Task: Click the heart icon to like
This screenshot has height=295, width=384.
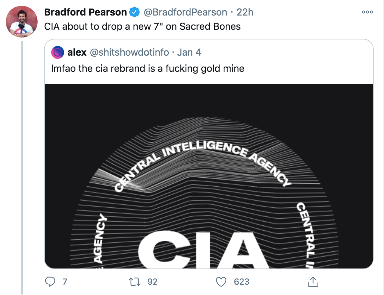Action: [x=221, y=282]
